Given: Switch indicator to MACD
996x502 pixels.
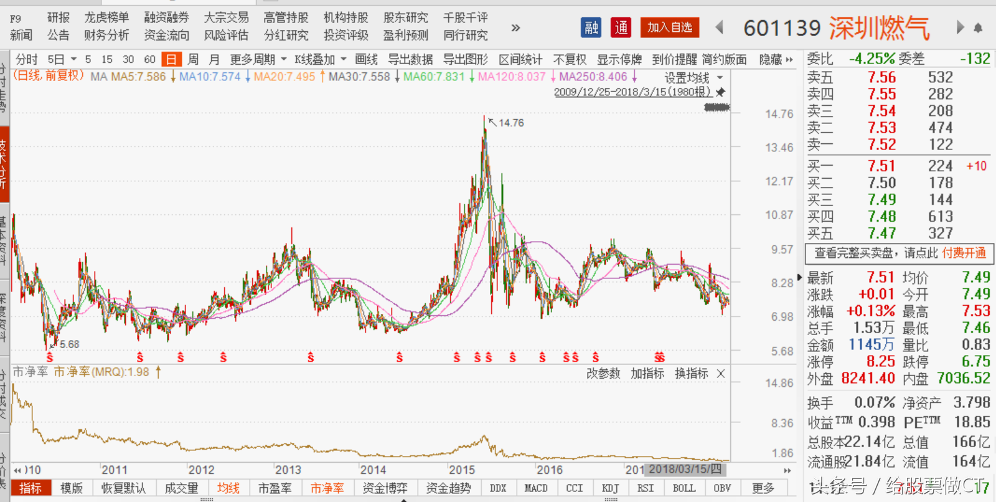Looking at the screenshot, I should coord(535,488).
